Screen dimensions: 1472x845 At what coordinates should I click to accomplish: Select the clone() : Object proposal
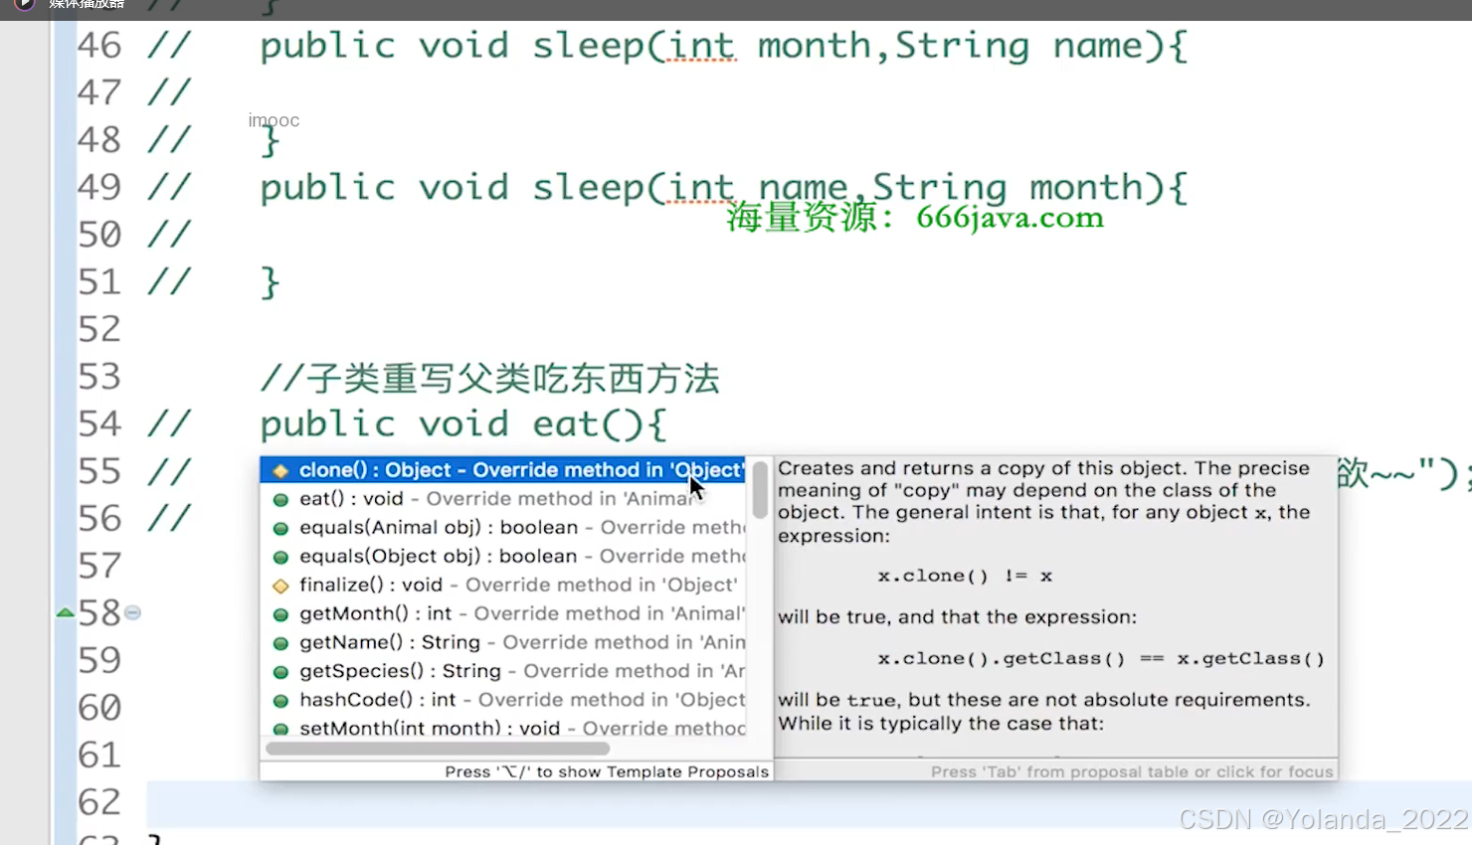click(x=502, y=470)
